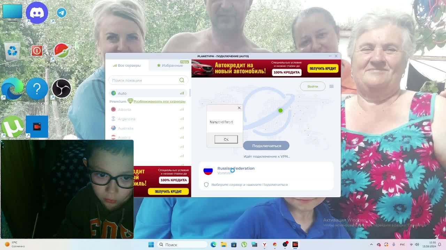The image size is (446, 250).
Task: Open Telegram desktop shortcut
Action: (x=61, y=16)
